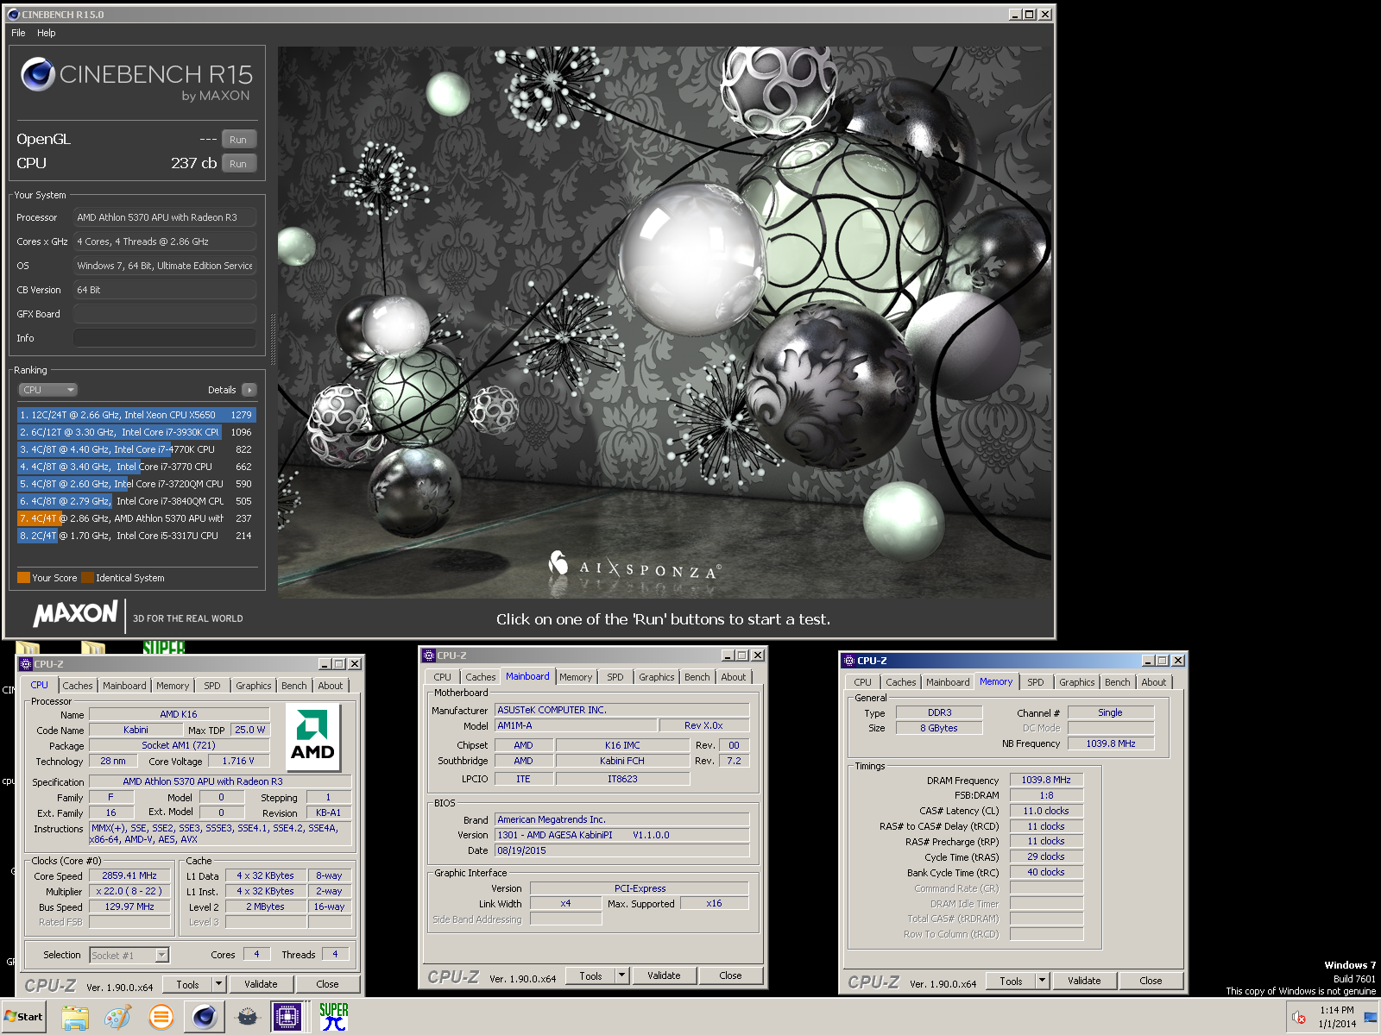1381x1035 pixels.
Task: Click Validate in CPU-Z CPU window
Action: click(261, 984)
